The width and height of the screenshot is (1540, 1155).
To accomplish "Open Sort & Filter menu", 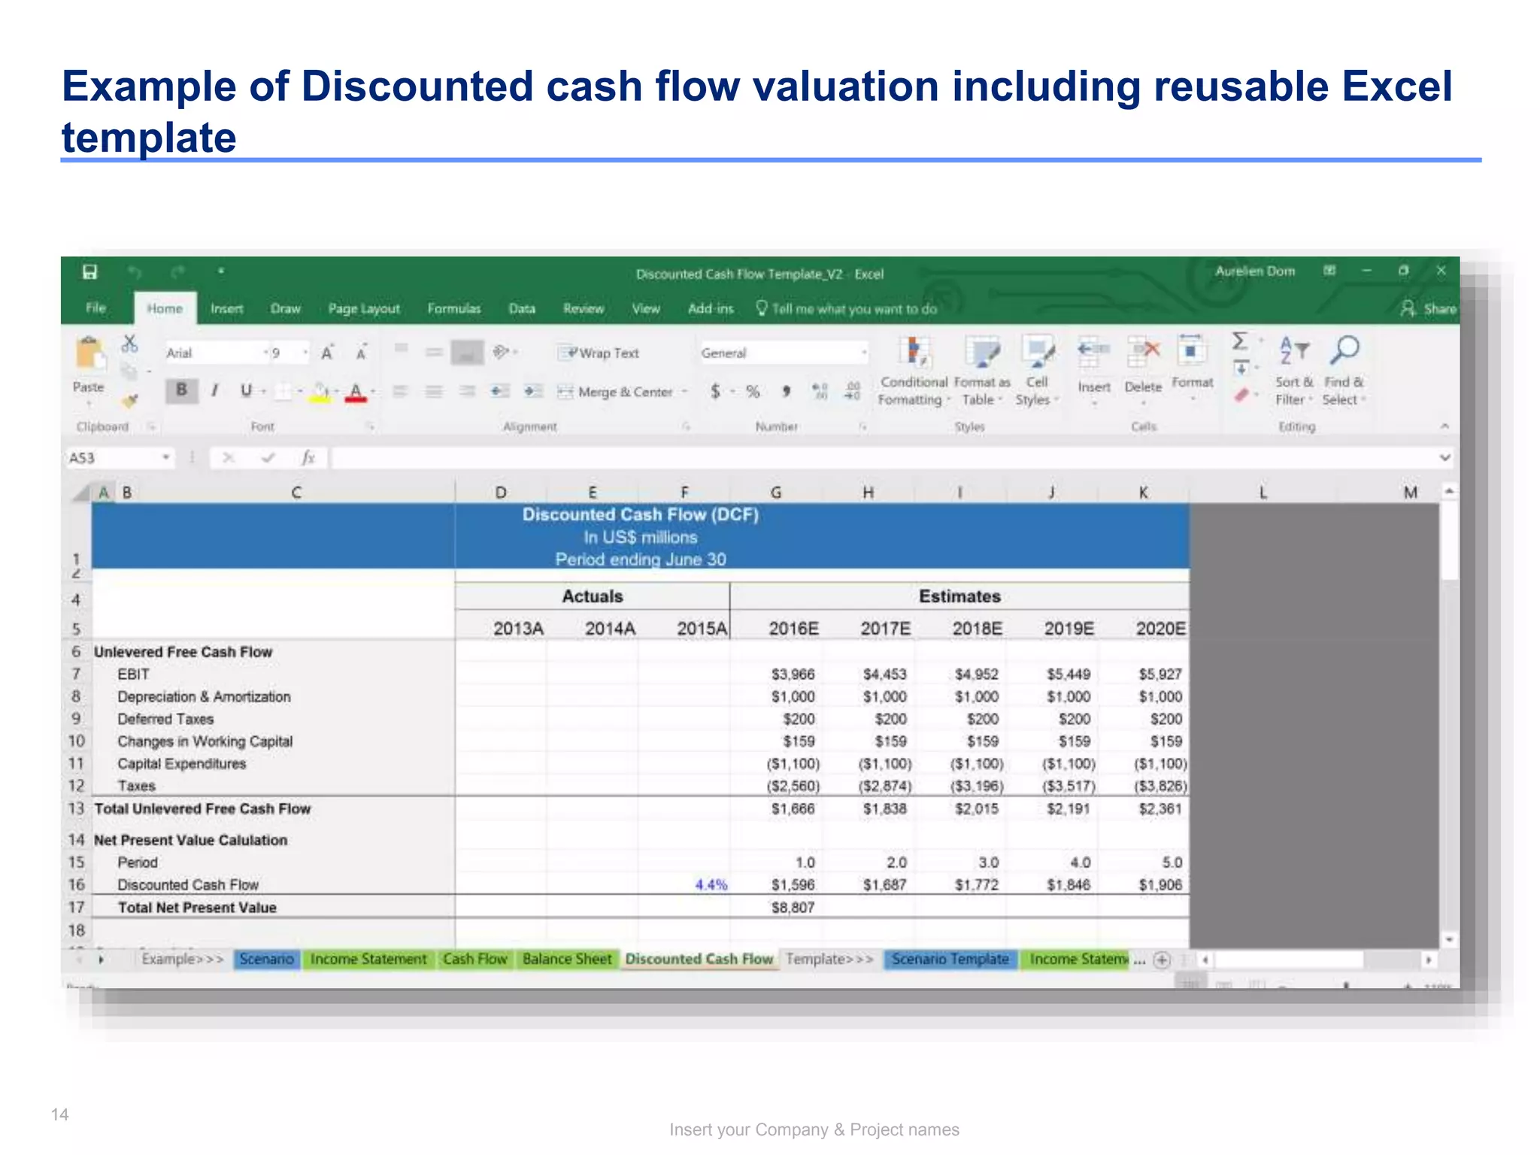I will click(1294, 371).
